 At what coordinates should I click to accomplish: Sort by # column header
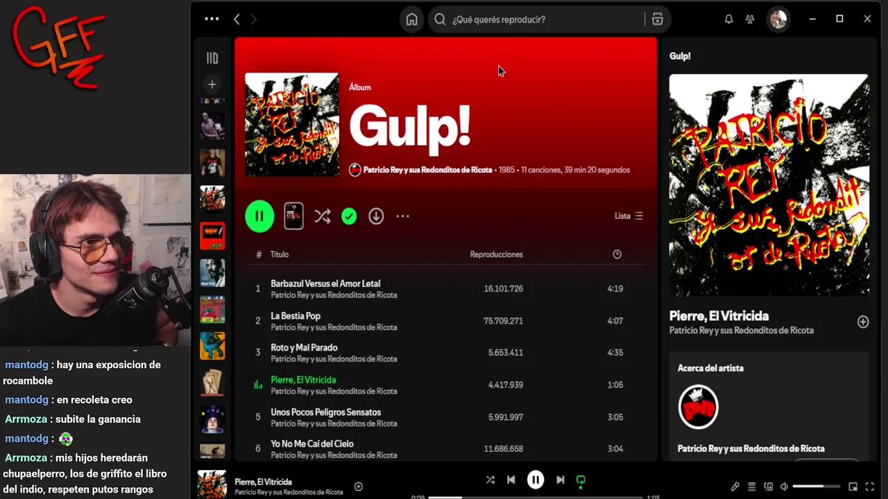coord(259,254)
